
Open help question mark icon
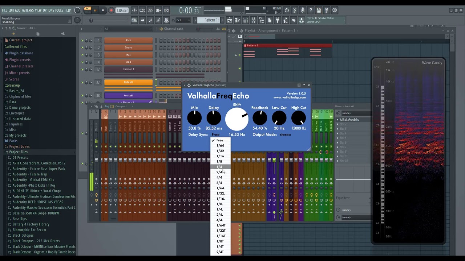pos(311,11)
